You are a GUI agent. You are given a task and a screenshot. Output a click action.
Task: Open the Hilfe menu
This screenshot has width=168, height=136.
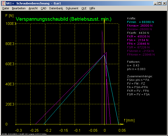92,8
